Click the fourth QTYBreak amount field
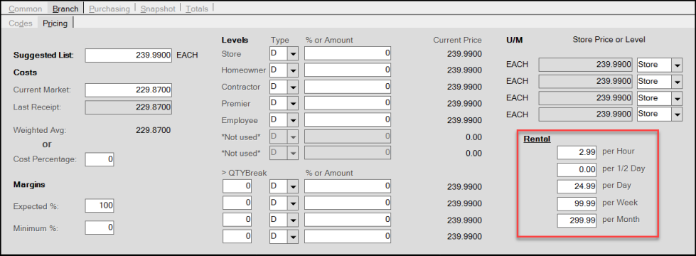This screenshot has width=696, height=256. [x=348, y=236]
